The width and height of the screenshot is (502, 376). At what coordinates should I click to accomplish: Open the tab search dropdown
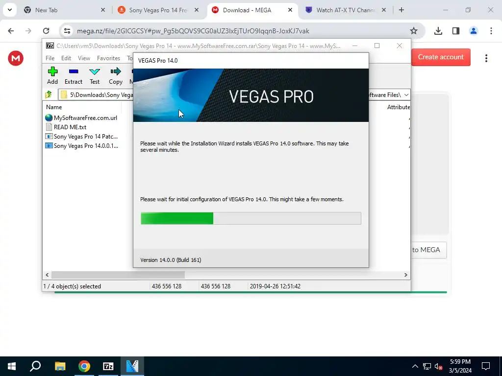[10, 10]
